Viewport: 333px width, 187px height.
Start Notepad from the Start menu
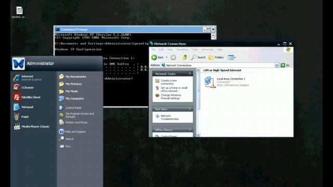(x=23, y=107)
